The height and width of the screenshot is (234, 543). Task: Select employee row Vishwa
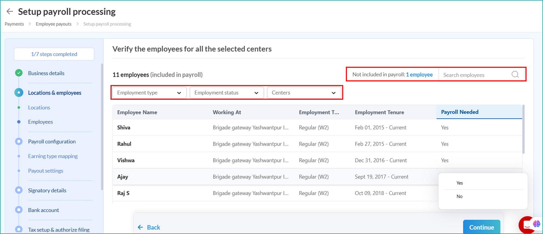click(x=317, y=160)
